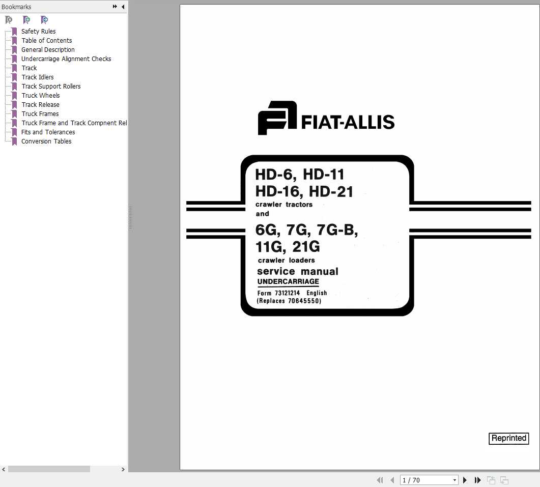The image size is (540, 487).
Task: Click the delete bookmark icon
Action: pos(9,20)
